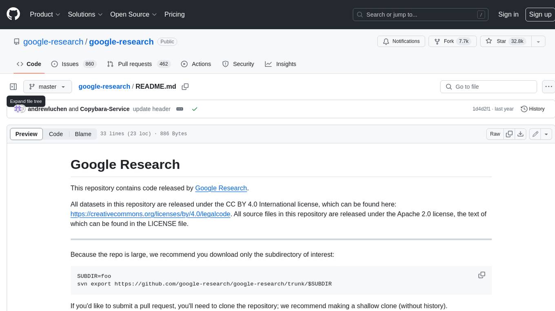Click the fork count 7.7k

tap(464, 42)
